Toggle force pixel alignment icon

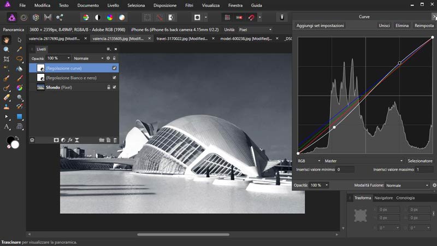click(239, 17)
